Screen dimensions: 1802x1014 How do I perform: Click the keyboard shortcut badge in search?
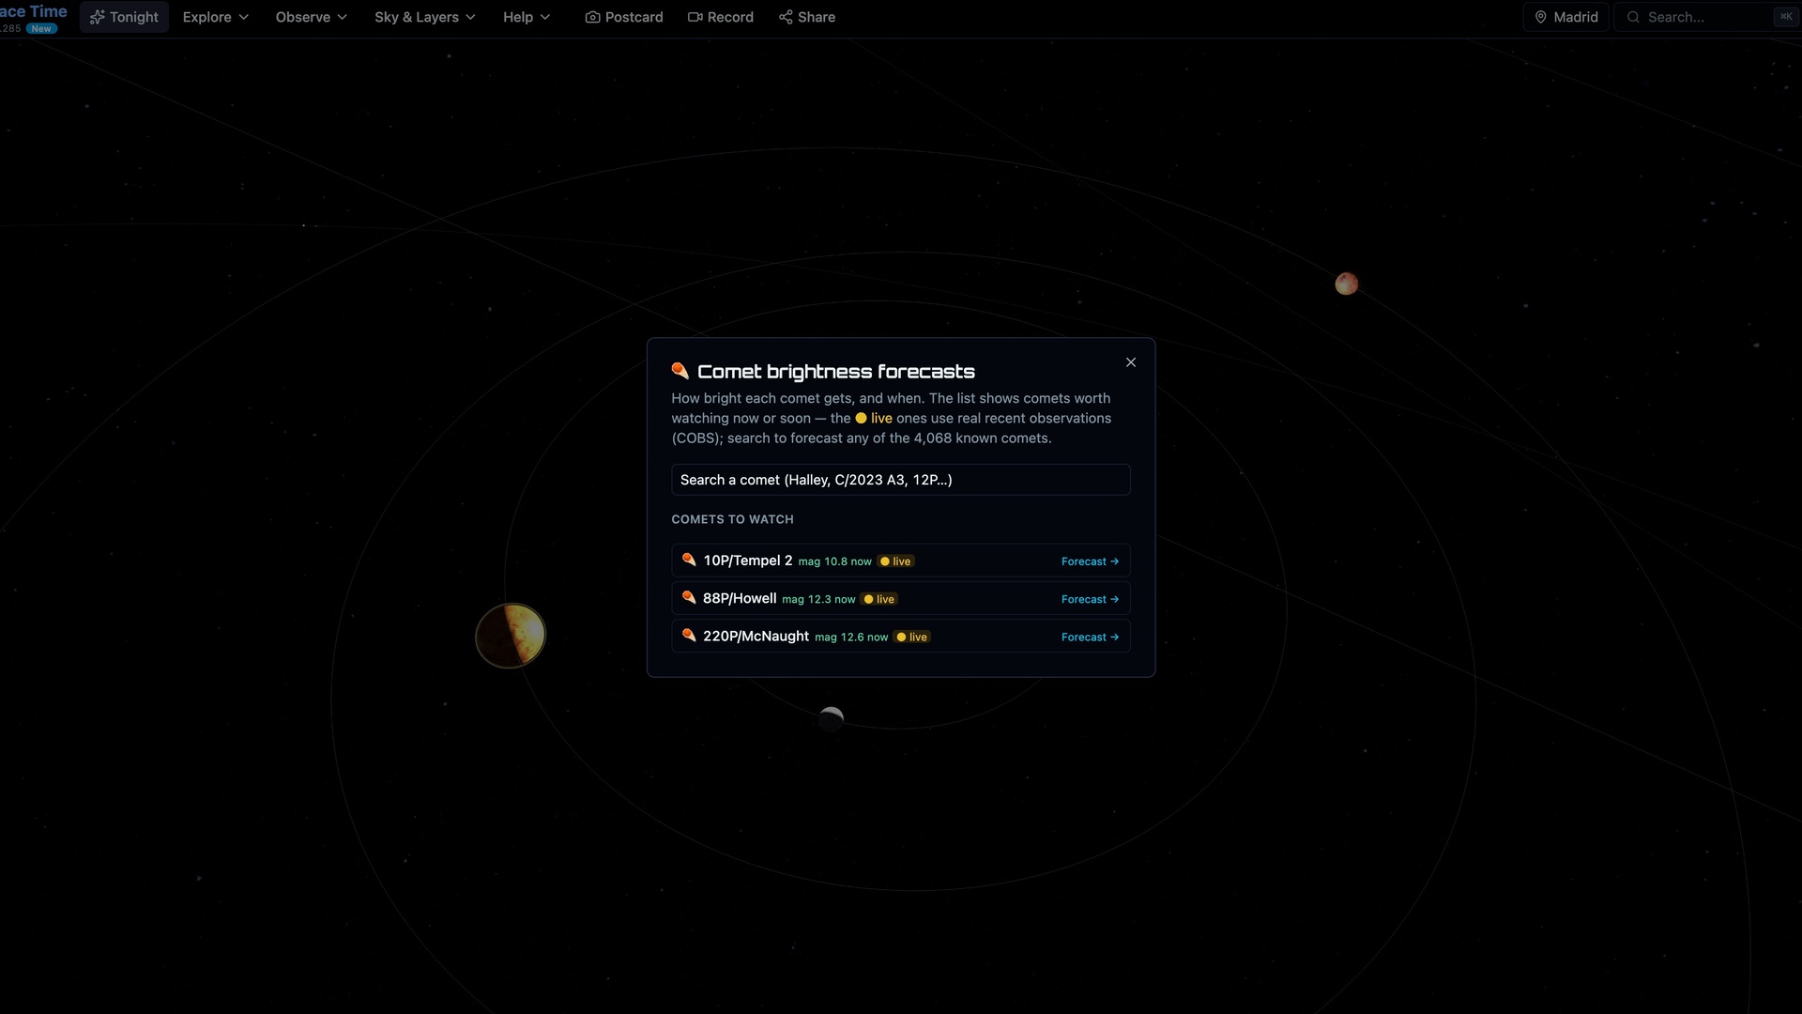coord(1785,16)
